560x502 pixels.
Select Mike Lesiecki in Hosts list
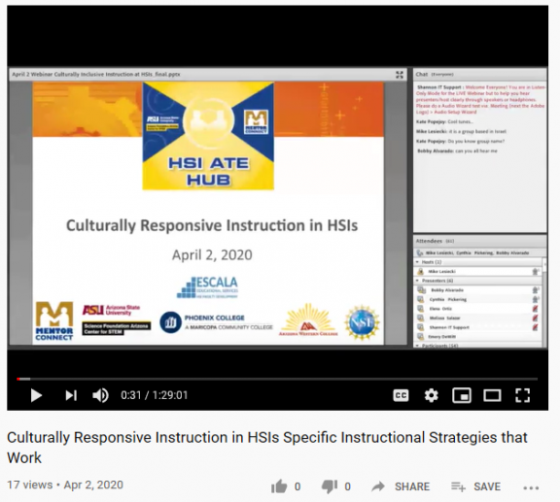(x=441, y=272)
